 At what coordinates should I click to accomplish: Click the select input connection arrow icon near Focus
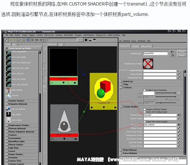[x=172, y=52]
